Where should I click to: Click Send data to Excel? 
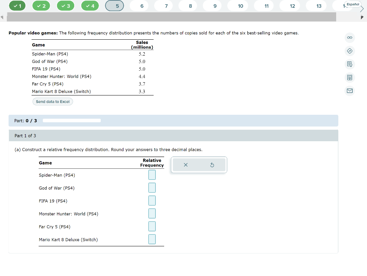point(53,102)
